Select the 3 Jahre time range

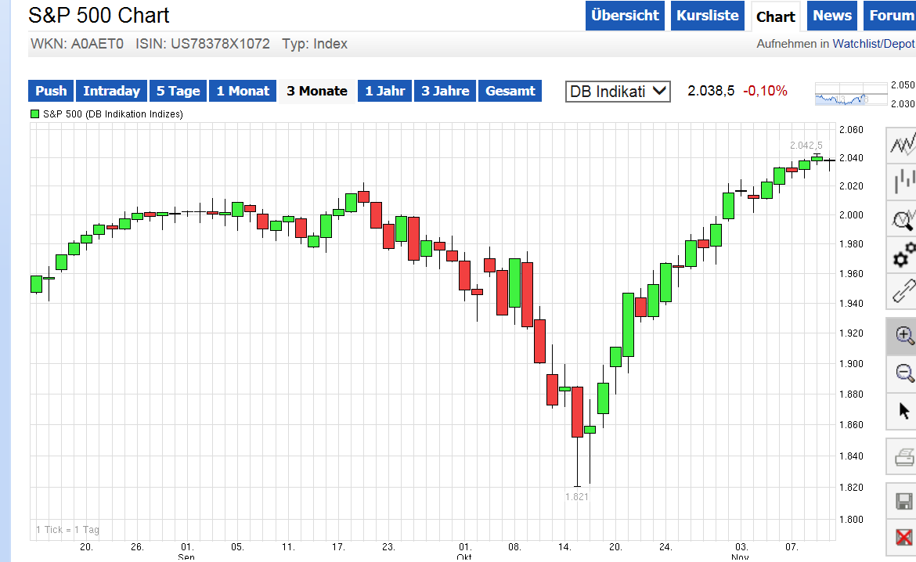(445, 91)
